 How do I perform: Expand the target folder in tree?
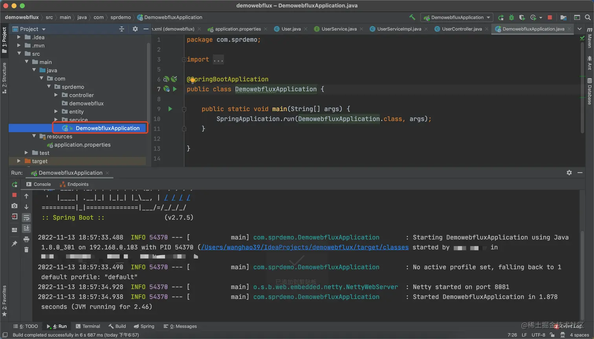coord(19,161)
